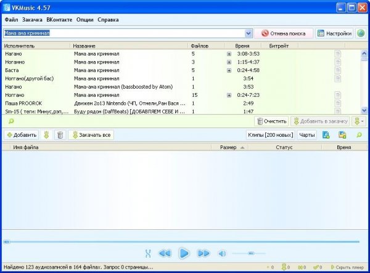Cancel search with Отмена поиска button

tap(284, 33)
